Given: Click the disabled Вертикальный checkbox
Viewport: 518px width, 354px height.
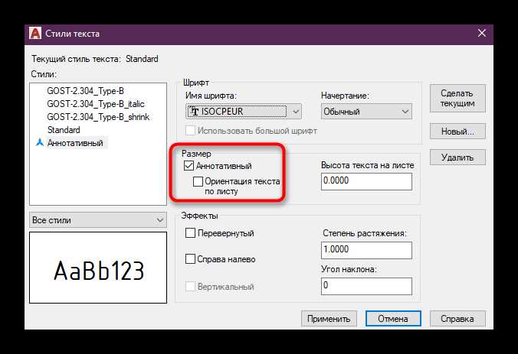Looking at the screenshot, I should [190, 286].
